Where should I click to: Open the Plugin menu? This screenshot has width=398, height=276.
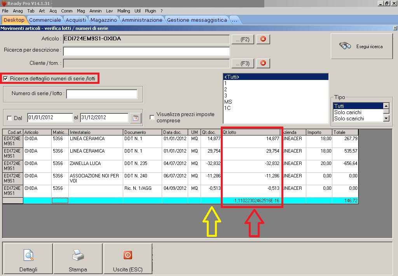(x=150, y=11)
